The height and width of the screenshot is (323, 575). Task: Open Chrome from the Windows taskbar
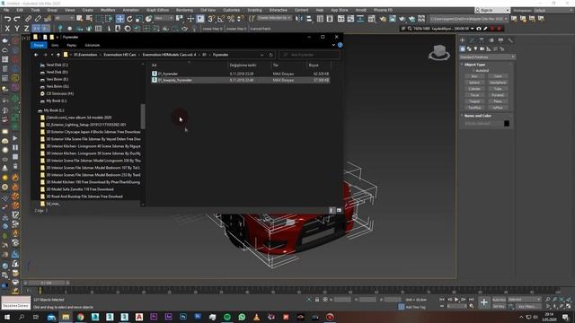(80, 317)
